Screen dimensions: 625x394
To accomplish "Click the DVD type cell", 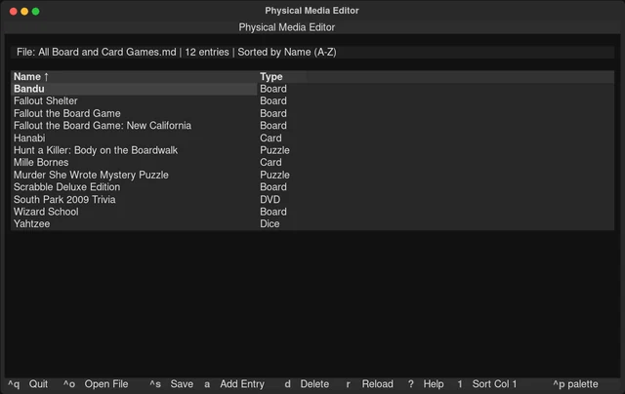I will [270, 199].
